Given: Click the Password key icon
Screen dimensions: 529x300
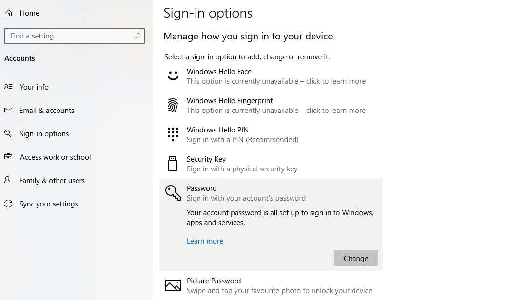Looking at the screenshot, I should [x=173, y=193].
